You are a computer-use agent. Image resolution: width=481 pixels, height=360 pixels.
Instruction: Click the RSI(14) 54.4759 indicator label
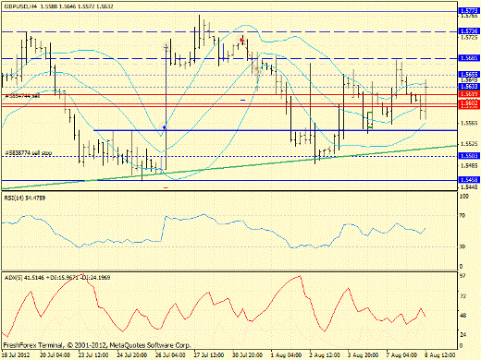pyautogui.click(x=25, y=198)
